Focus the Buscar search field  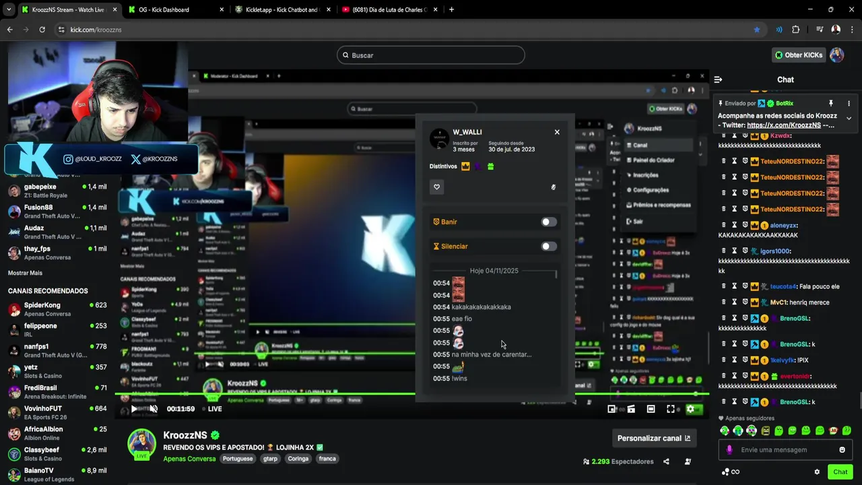point(431,55)
